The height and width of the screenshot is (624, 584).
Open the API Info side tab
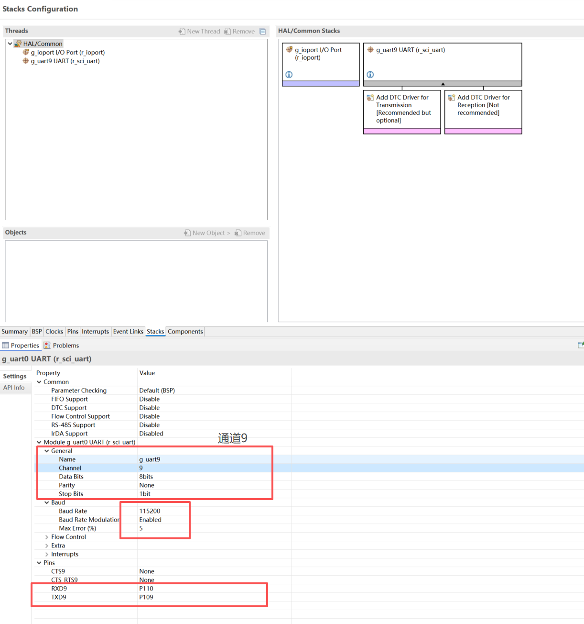(x=14, y=388)
